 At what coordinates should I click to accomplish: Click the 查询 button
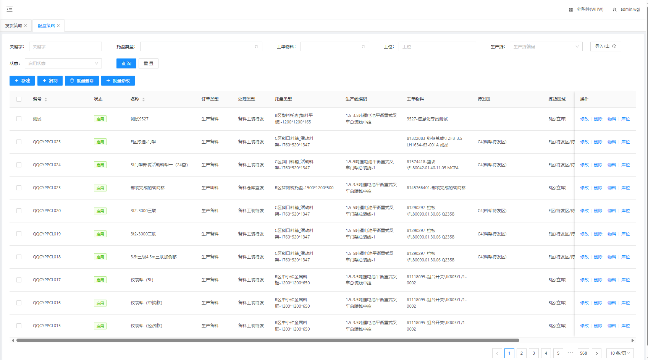click(x=126, y=63)
